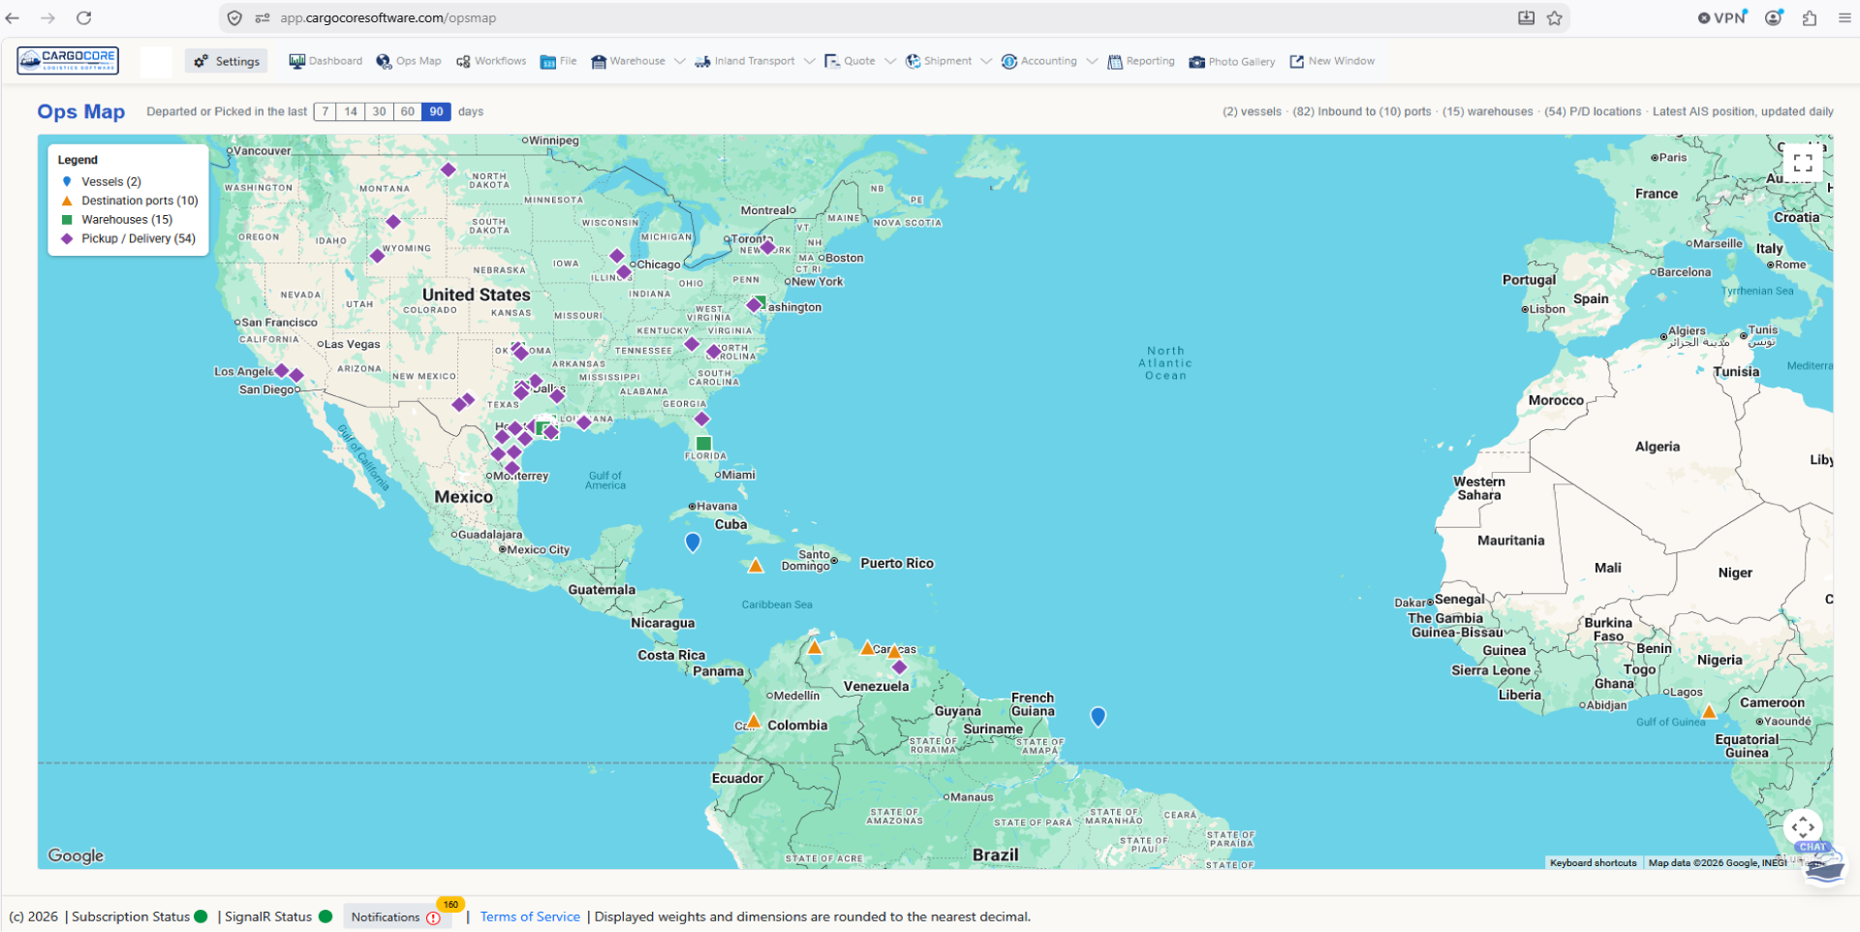Viewport: 1860px width, 932px height.
Task: Open Notifications in the footer
Action: [395, 917]
